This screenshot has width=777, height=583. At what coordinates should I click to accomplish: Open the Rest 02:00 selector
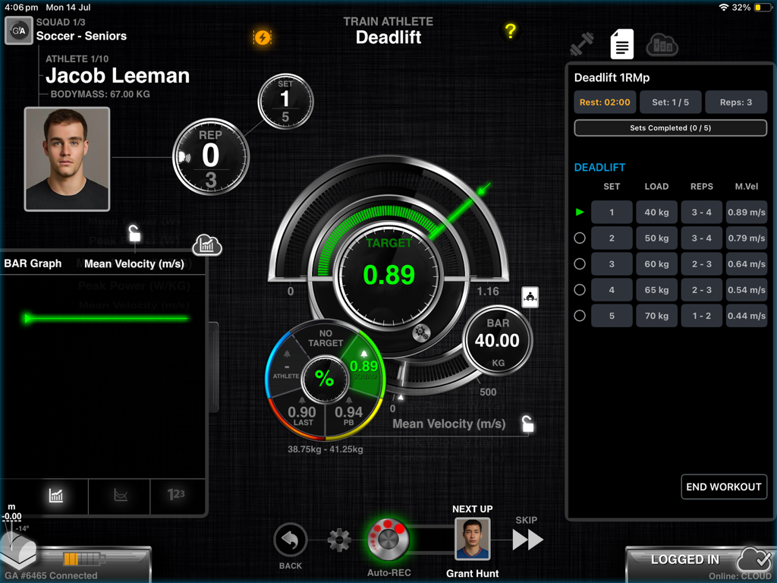605,102
